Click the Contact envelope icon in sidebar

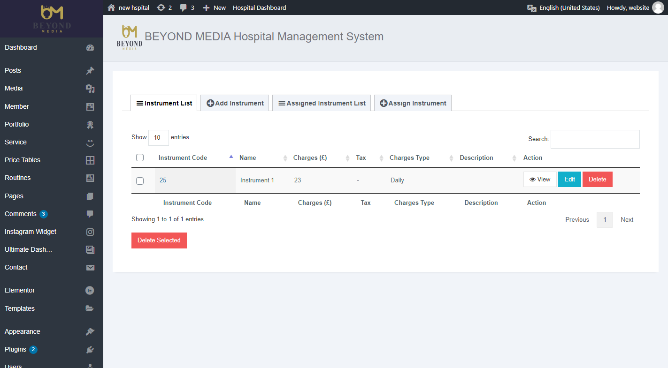[x=90, y=268]
